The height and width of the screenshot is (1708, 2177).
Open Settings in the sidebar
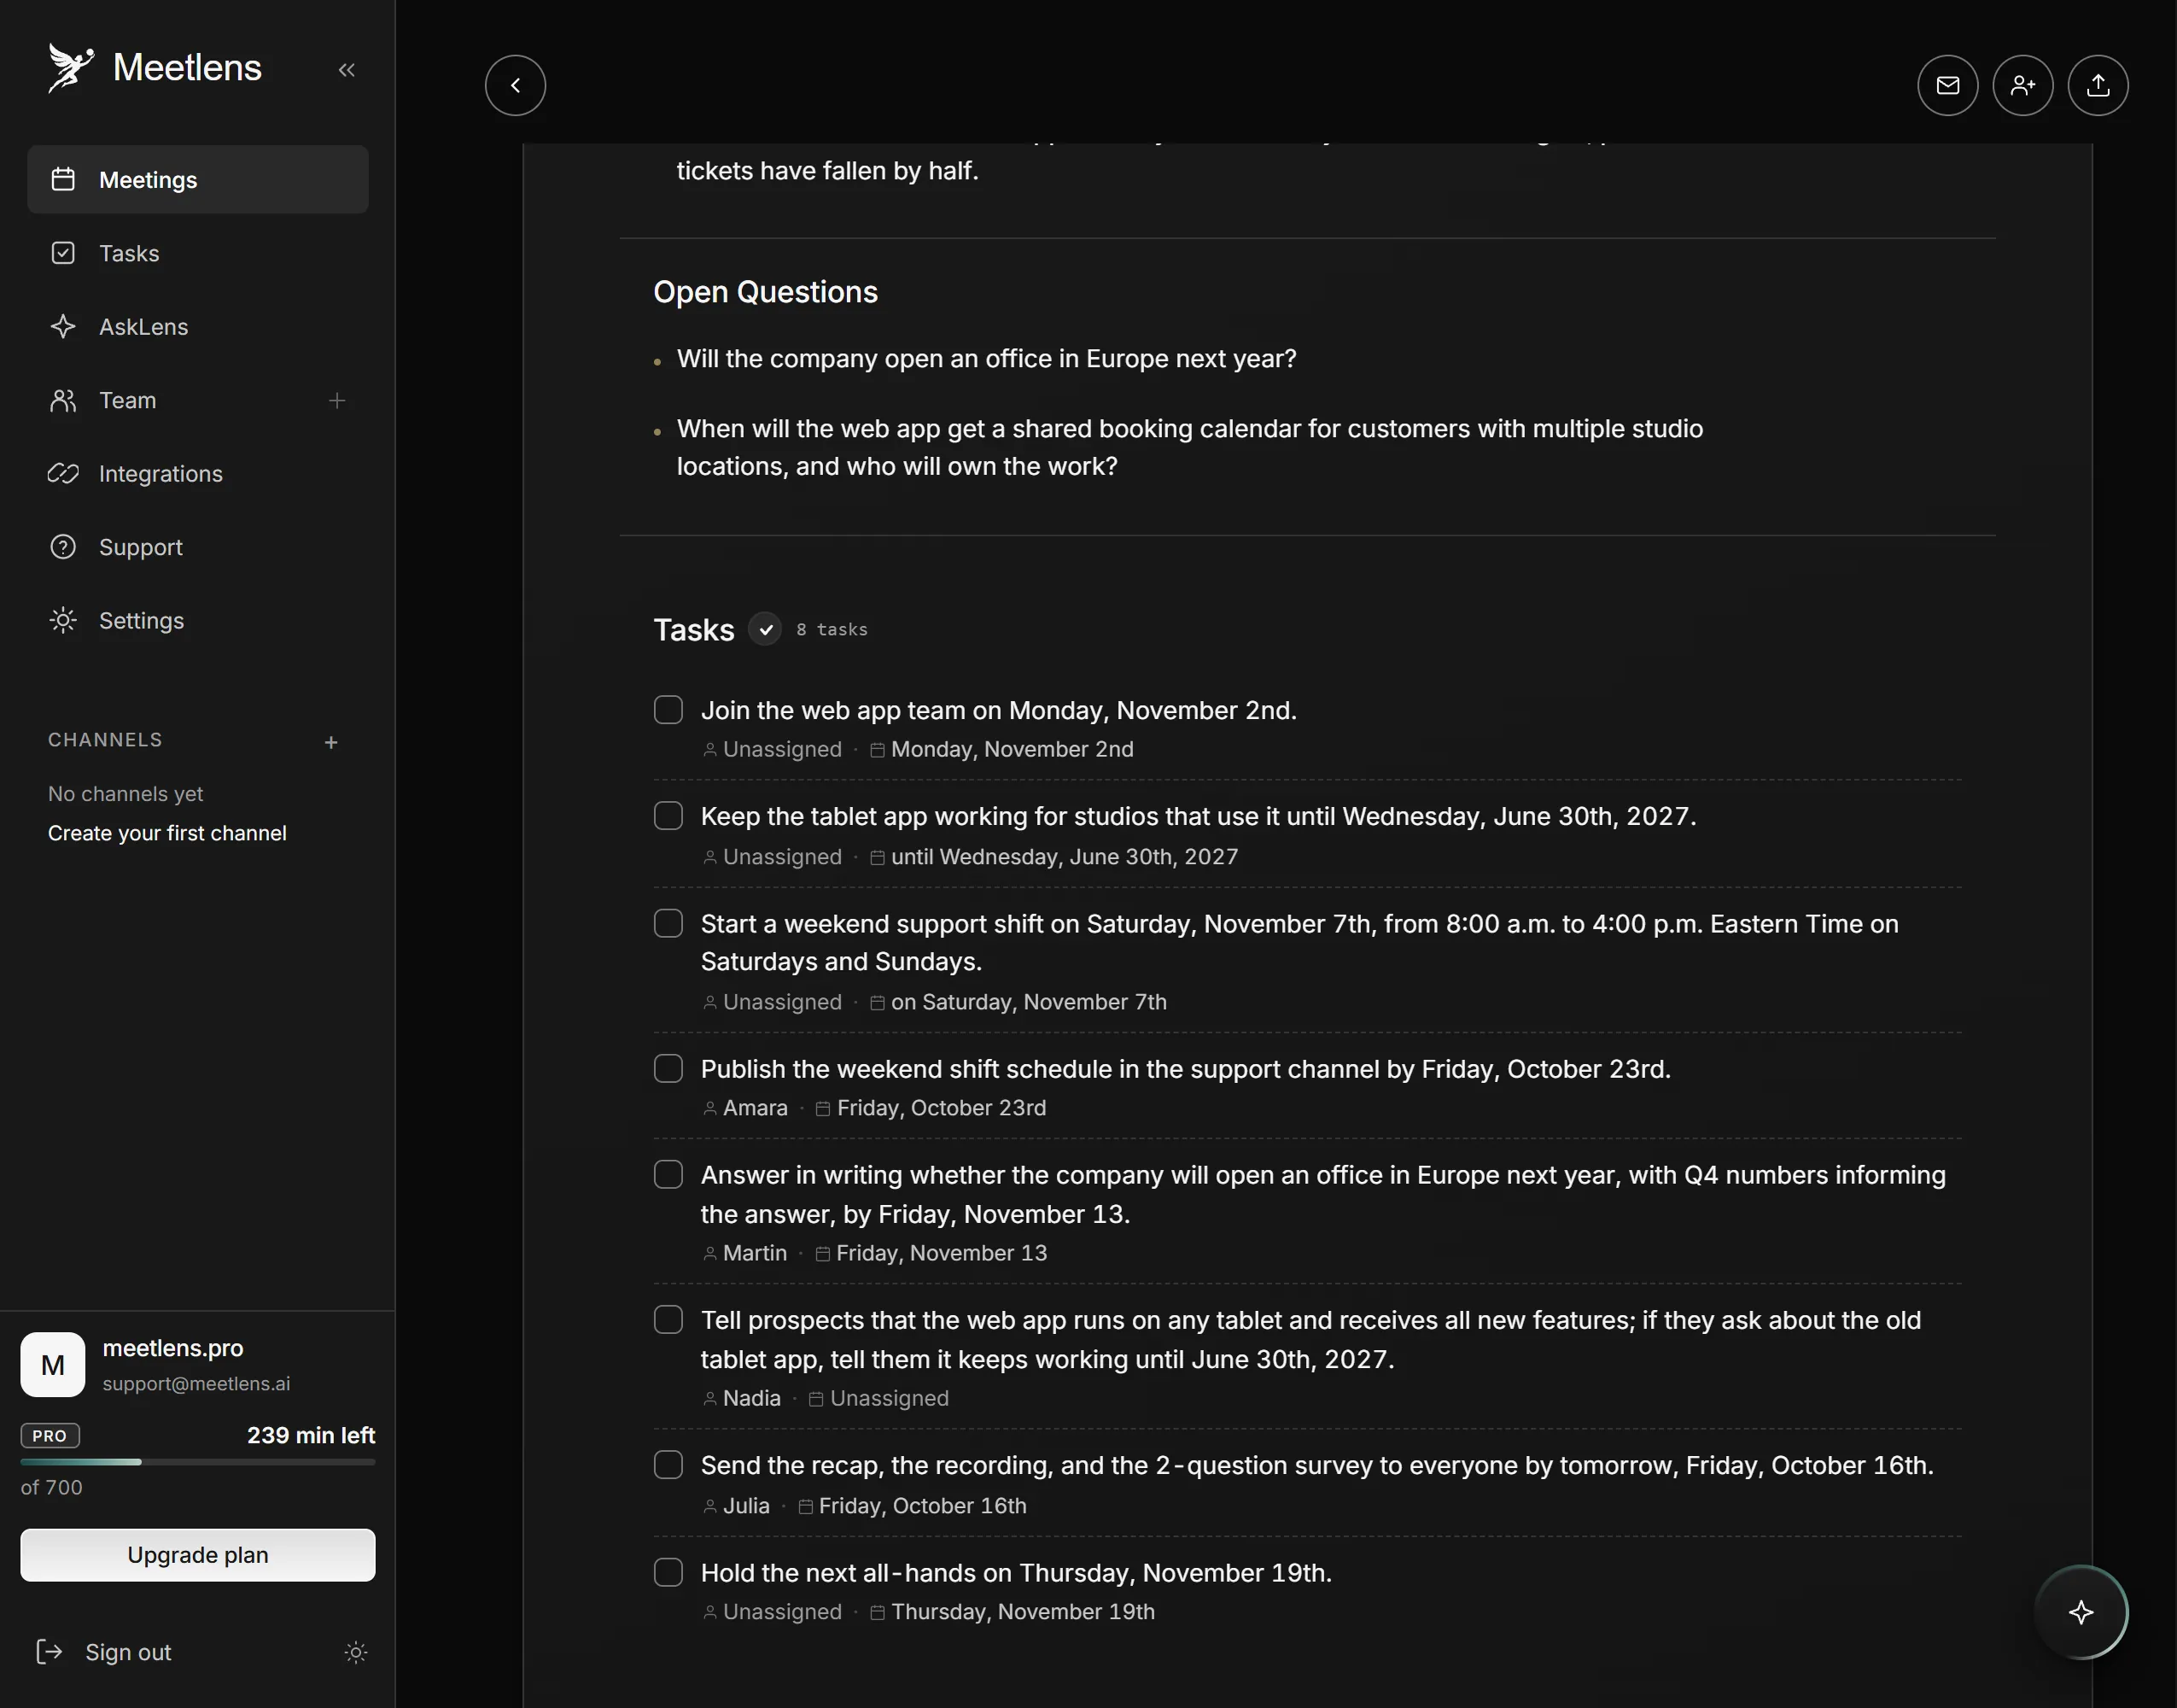point(198,620)
